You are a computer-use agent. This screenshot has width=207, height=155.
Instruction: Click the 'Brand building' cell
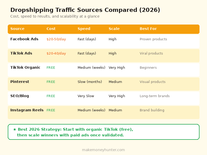(x=152, y=111)
